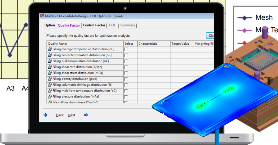
Task: Check Filling volumetric shrinkage distribution box
Action: (x=126, y=85)
